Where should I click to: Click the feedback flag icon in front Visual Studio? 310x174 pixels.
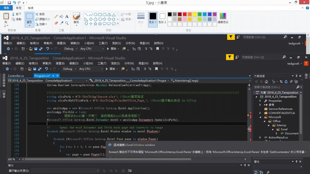coord(230,57)
